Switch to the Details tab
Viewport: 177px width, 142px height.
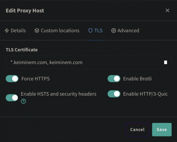coord(18,31)
